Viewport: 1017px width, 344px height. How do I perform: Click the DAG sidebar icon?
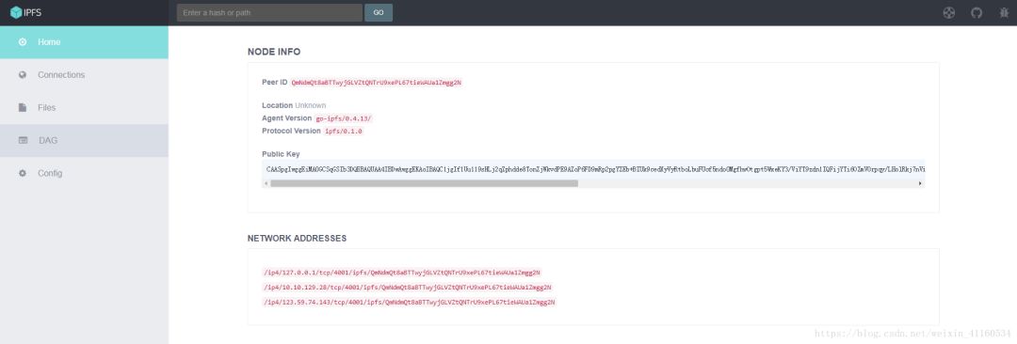[23, 141]
